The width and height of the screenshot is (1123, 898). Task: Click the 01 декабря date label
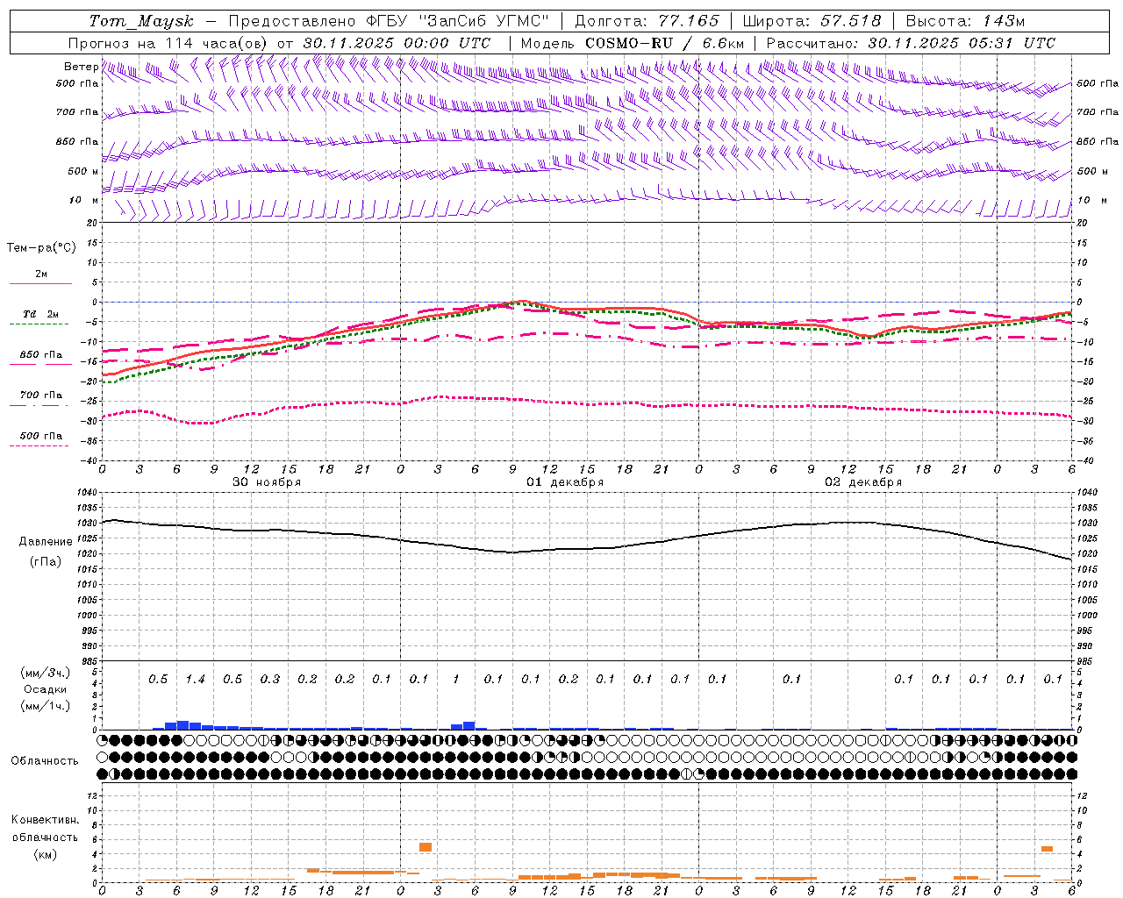[x=565, y=482]
